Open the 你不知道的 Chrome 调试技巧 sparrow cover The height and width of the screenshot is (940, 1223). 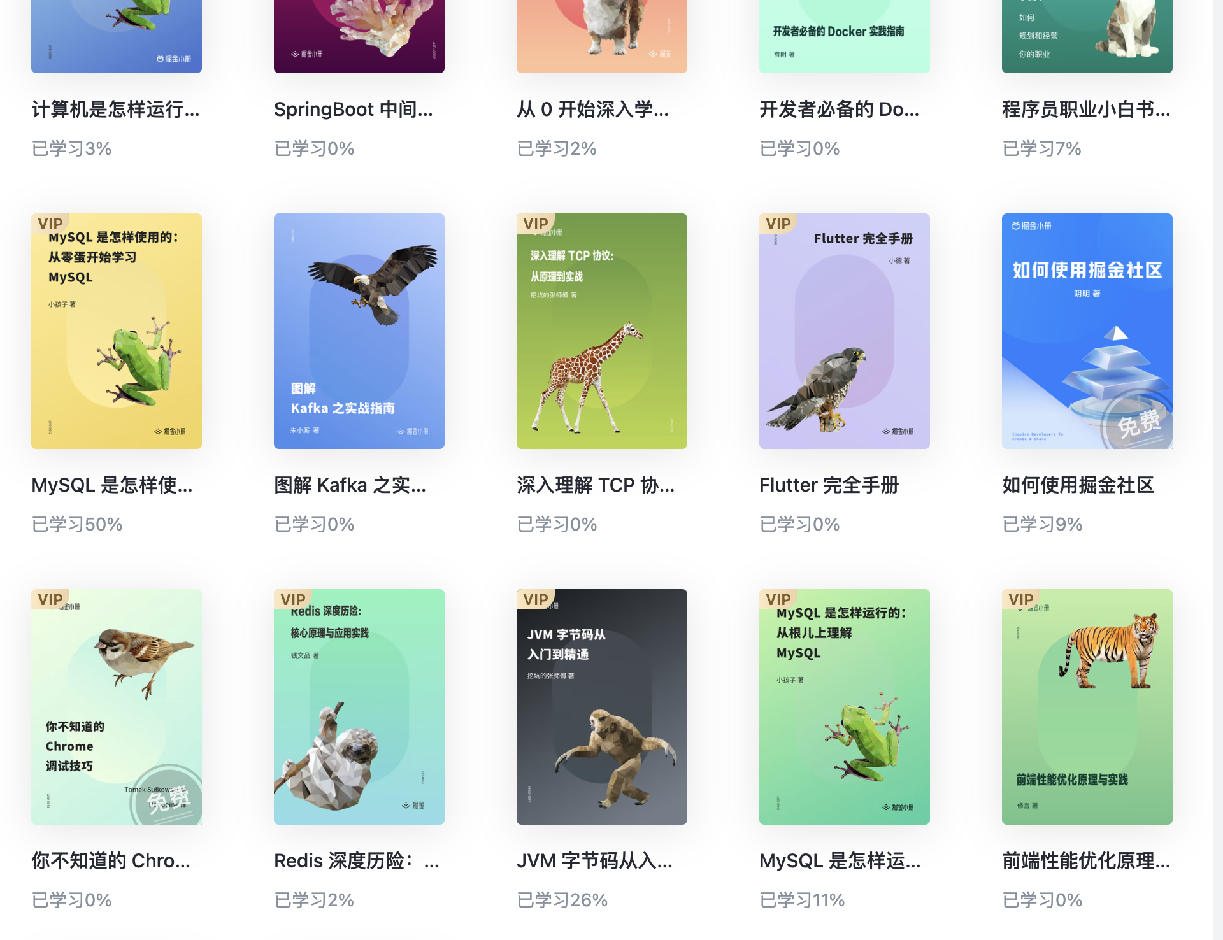coord(117,707)
